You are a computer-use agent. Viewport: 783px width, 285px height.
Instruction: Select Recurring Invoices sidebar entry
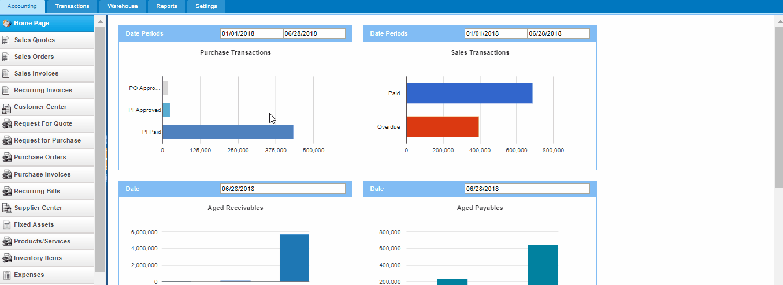click(x=47, y=91)
